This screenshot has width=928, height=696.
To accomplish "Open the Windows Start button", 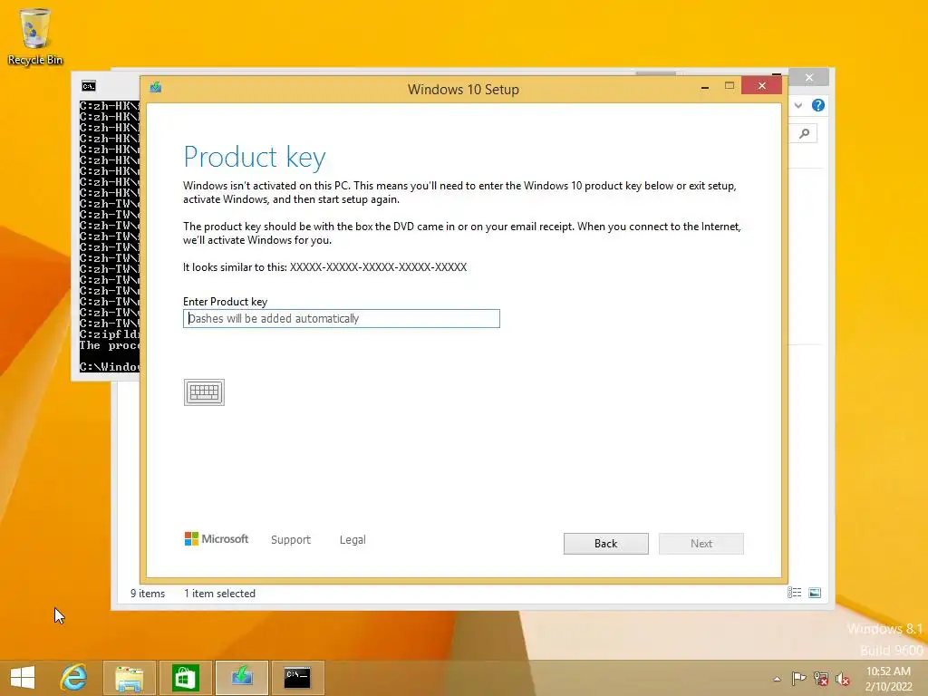I will pyautogui.click(x=22, y=678).
